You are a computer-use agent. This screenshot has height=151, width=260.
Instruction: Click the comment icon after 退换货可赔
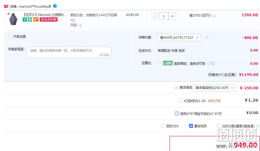coord(209,63)
